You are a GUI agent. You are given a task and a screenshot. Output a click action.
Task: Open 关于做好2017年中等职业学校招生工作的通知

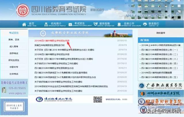56,64
